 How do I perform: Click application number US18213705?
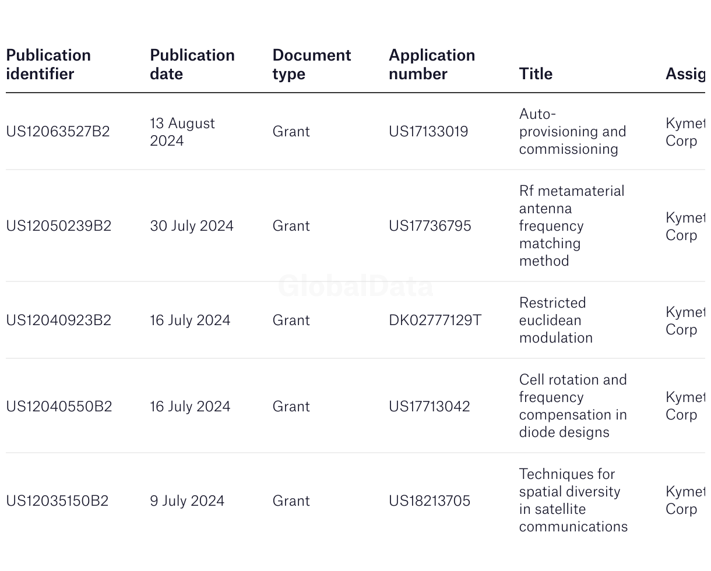pos(430,501)
